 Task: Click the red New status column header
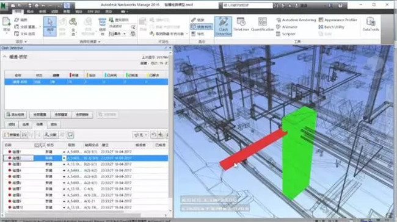(x=75, y=76)
